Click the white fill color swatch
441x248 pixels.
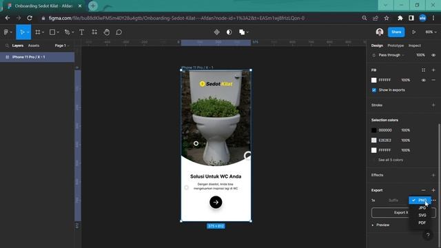[x=373, y=80]
